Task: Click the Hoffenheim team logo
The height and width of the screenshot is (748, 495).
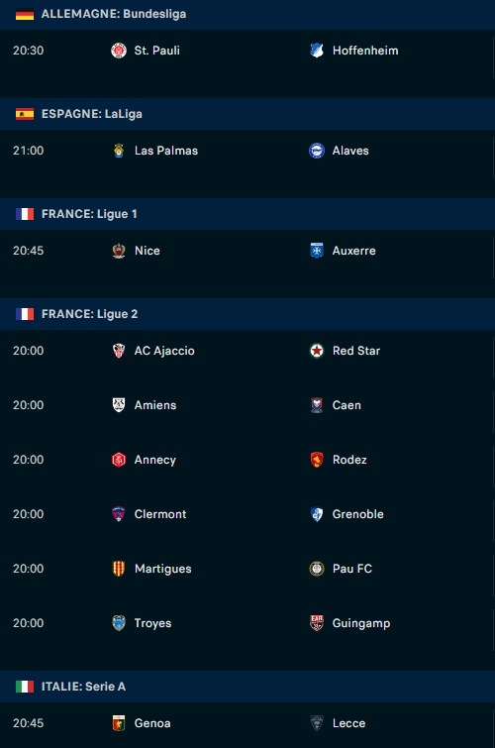Action: tap(317, 51)
